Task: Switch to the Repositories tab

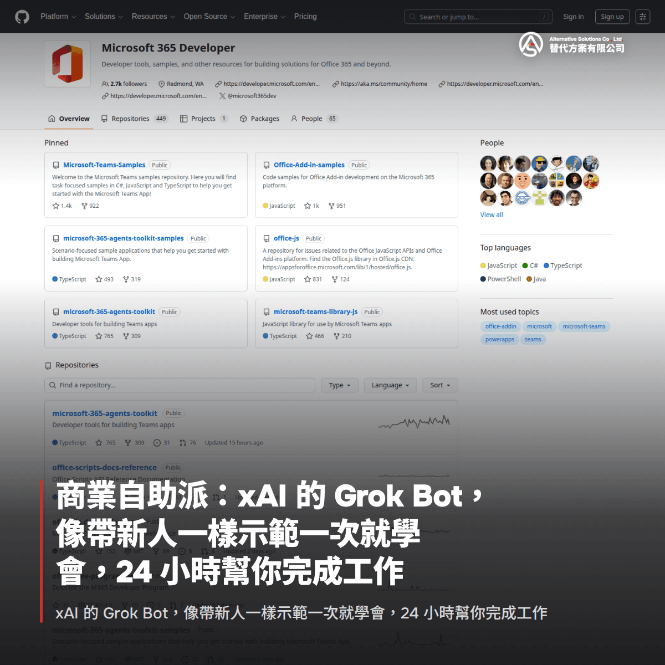Action: click(x=134, y=119)
